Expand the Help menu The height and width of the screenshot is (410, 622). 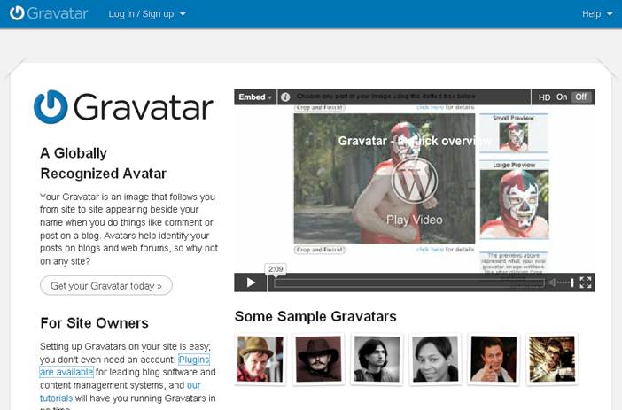[597, 14]
